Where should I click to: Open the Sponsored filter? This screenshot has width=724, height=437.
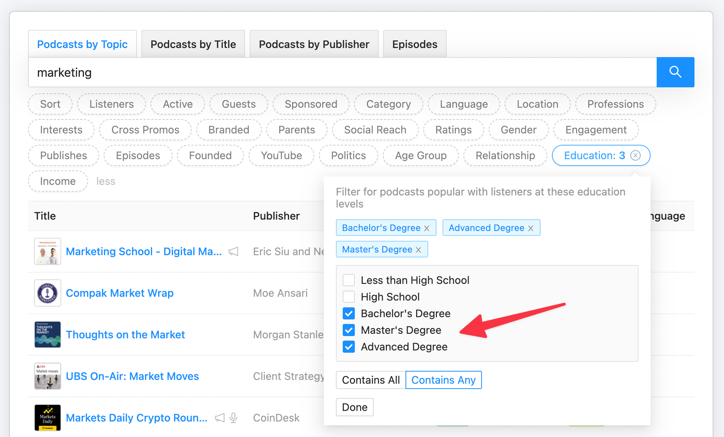click(x=311, y=104)
